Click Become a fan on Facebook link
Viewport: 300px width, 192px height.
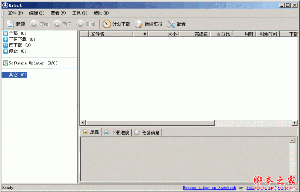(209, 188)
